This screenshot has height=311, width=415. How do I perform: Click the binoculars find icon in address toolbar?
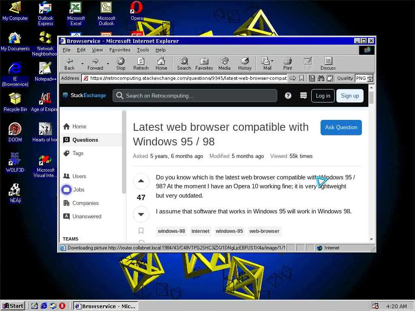321,78
